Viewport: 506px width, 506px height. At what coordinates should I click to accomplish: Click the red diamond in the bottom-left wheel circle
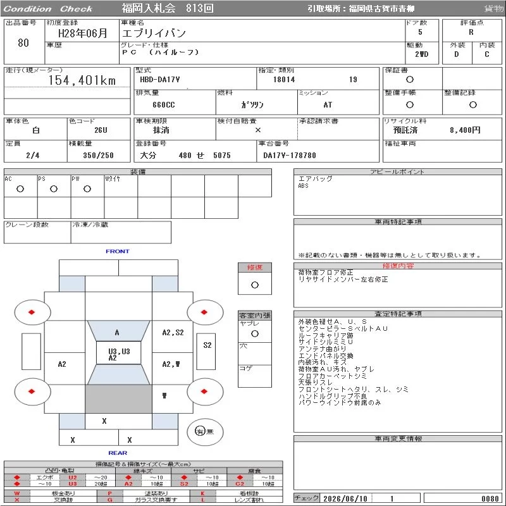32,392
